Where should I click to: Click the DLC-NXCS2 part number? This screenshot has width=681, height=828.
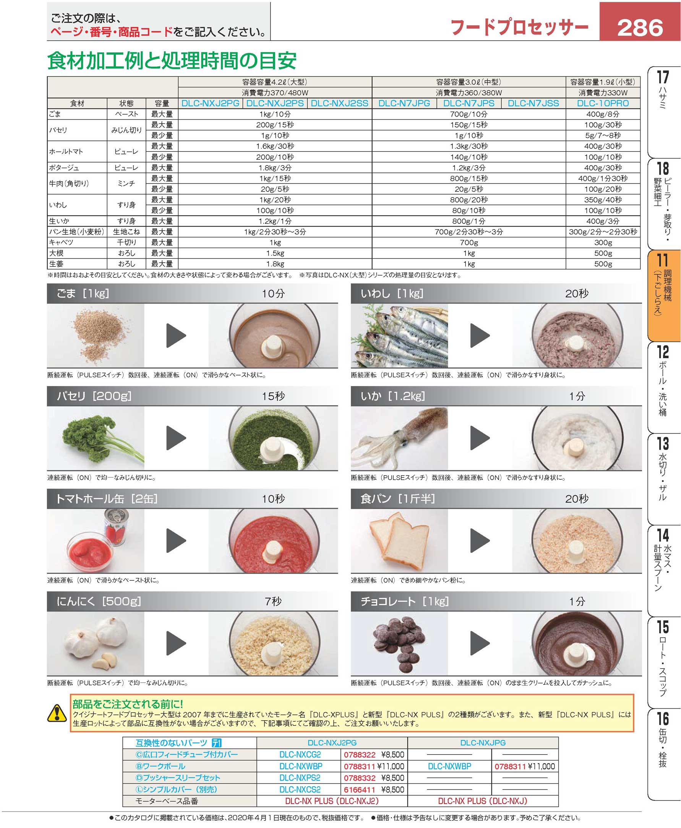(x=300, y=789)
